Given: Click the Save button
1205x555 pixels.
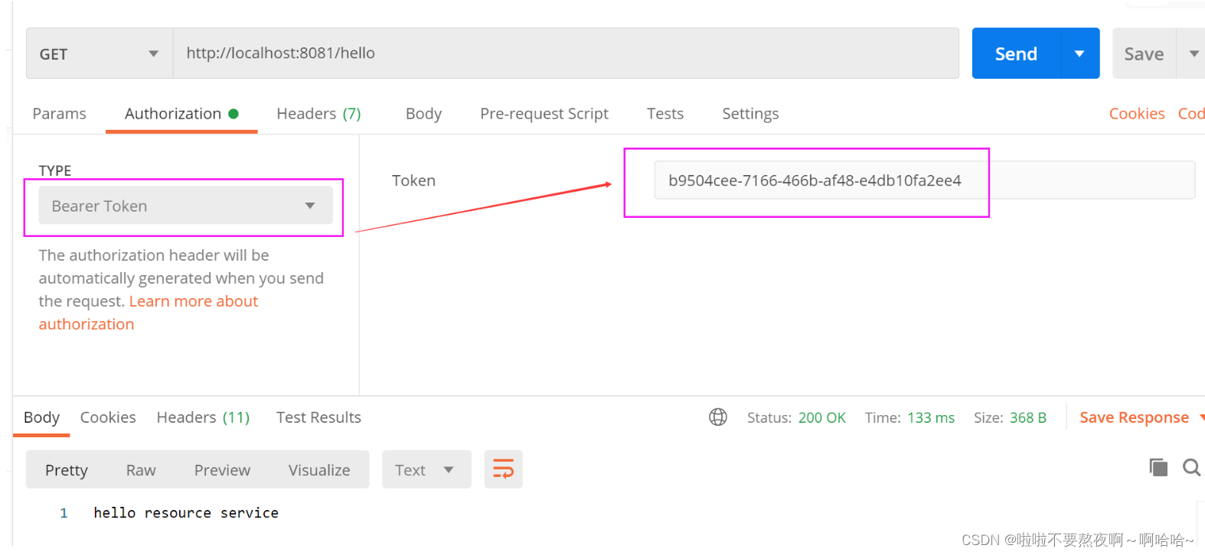Looking at the screenshot, I should point(1144,54).
